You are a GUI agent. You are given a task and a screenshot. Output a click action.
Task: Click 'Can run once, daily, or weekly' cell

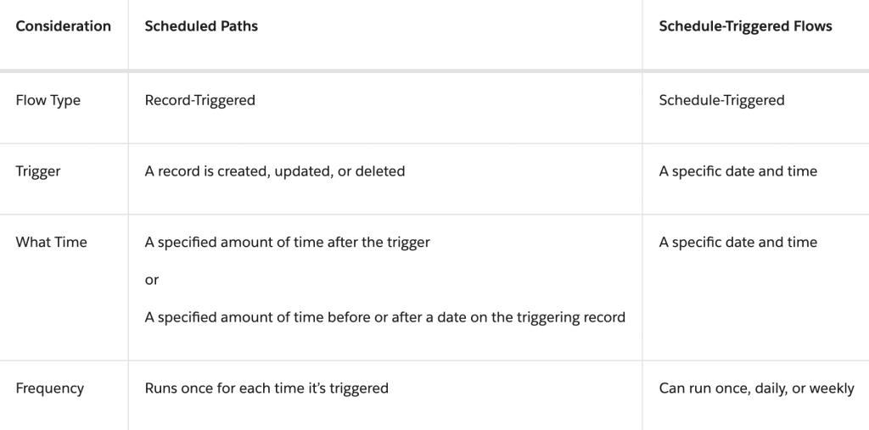click(756, 388)
